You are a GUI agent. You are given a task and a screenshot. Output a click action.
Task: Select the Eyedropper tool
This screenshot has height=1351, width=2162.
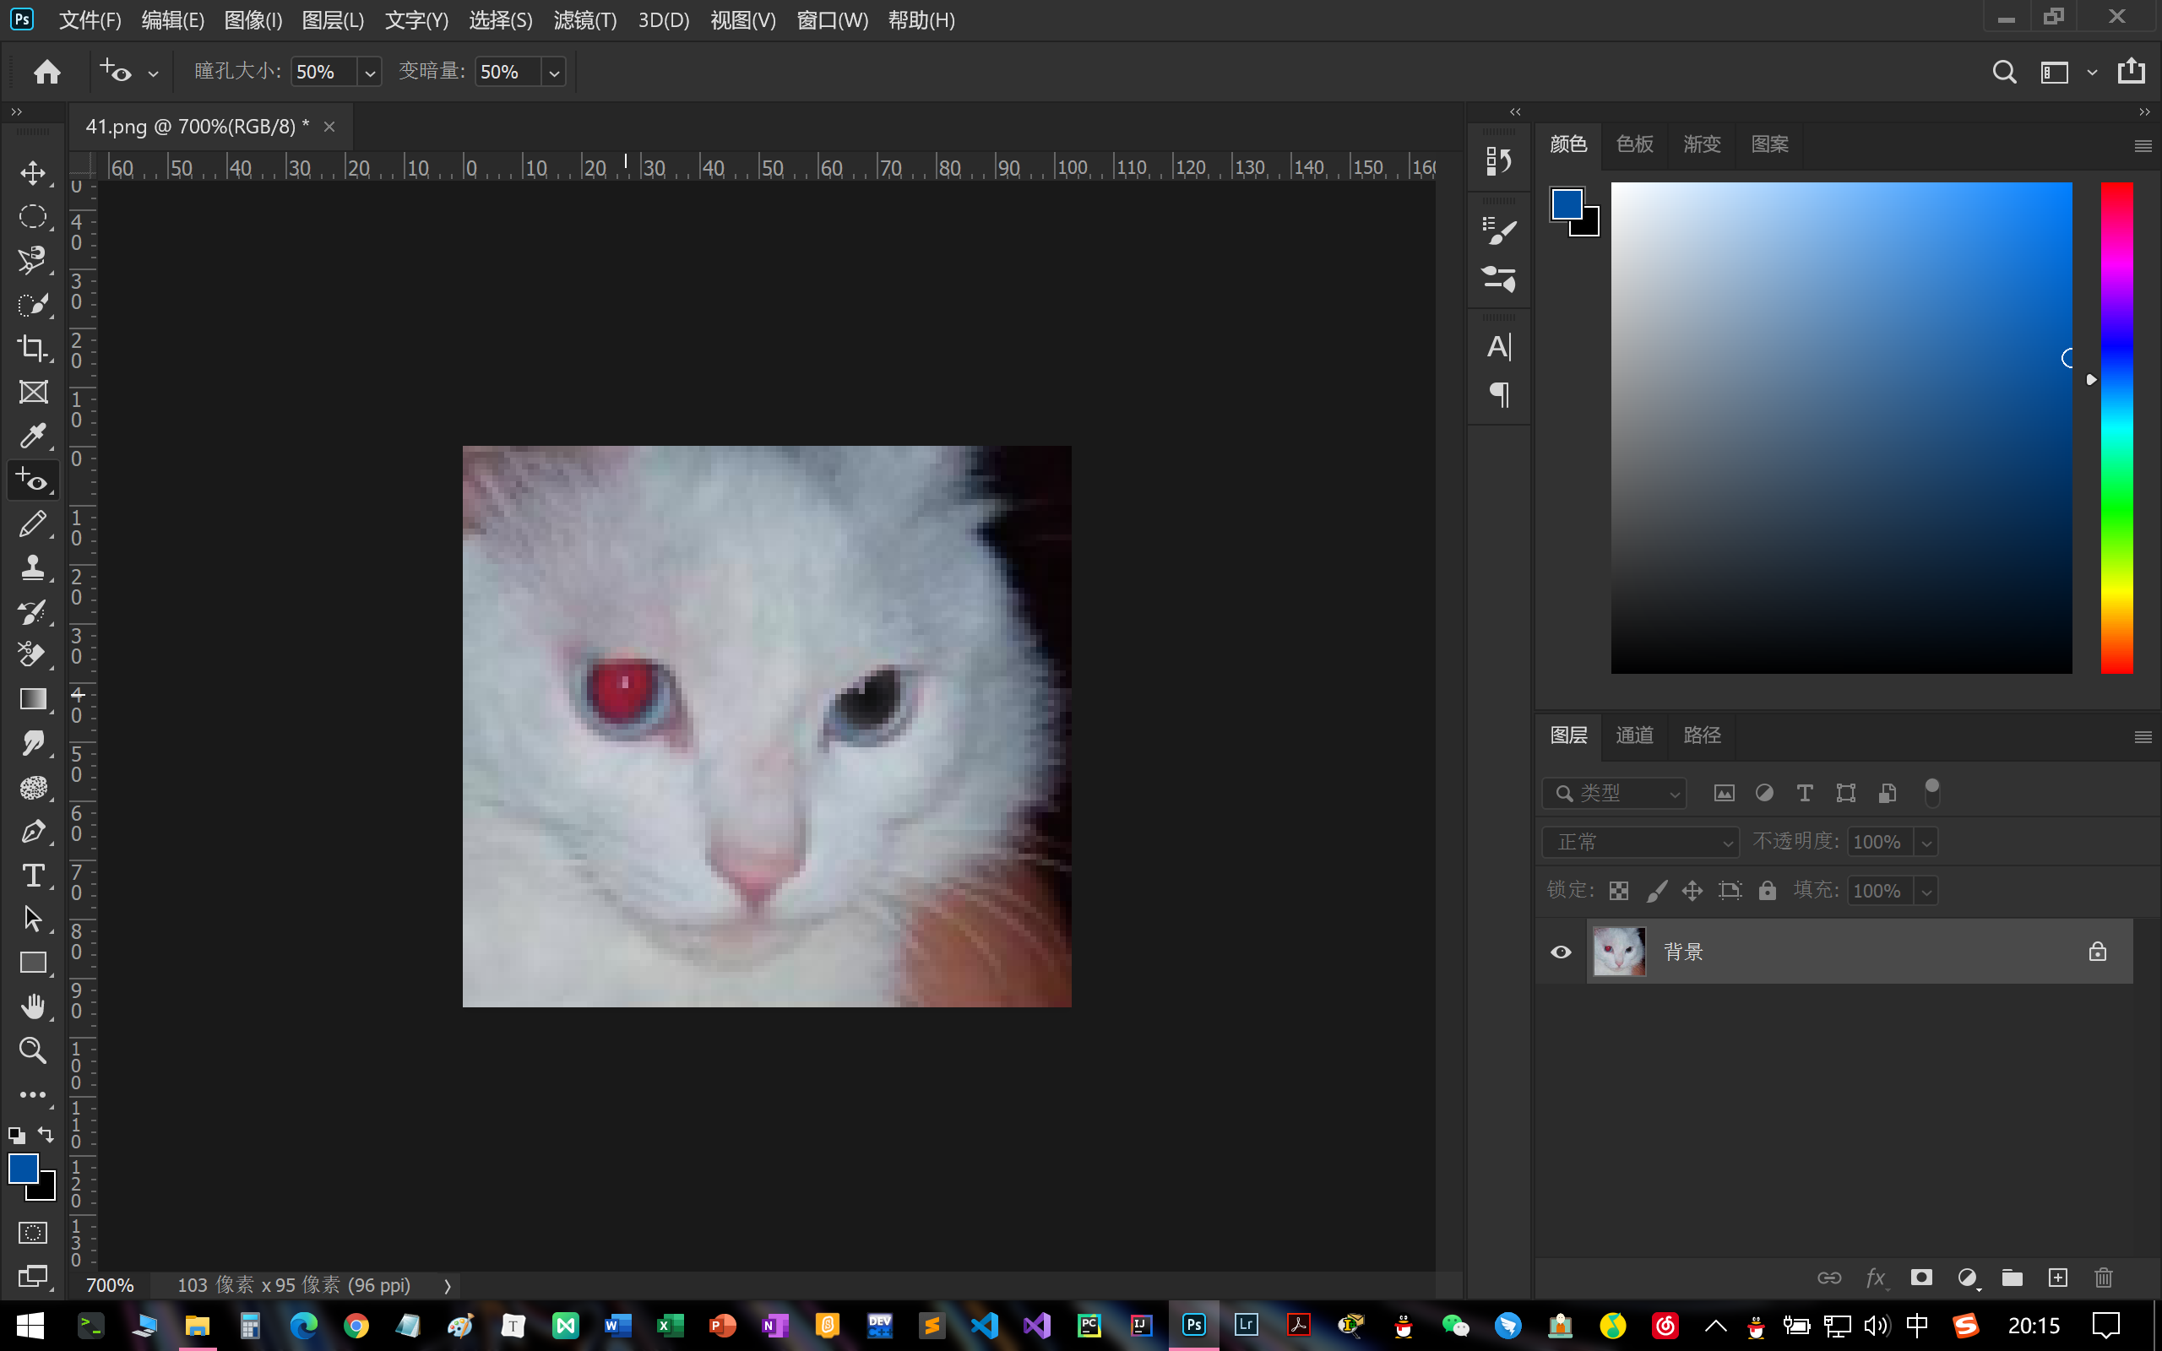pos(33,435)
